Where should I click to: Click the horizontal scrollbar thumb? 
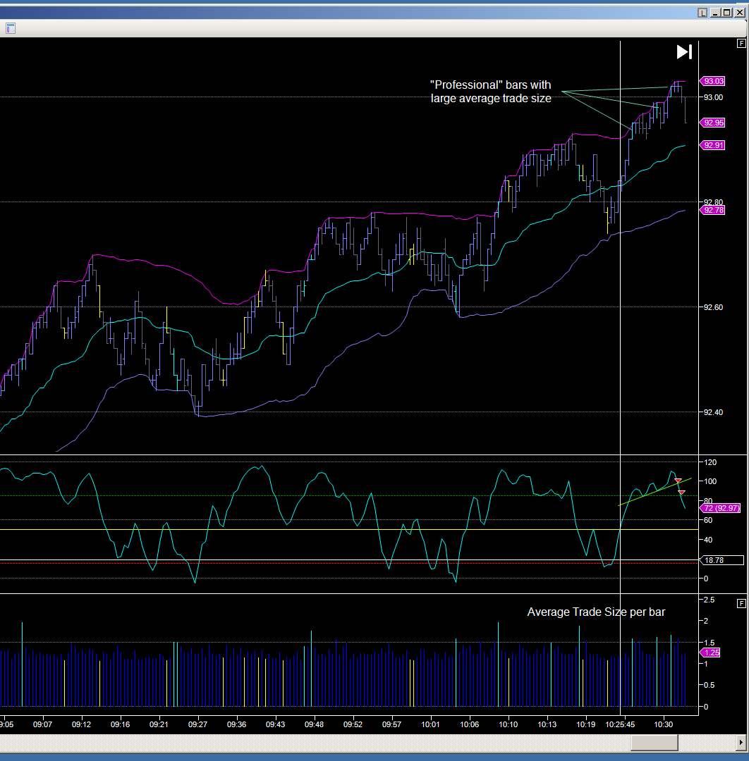[654, 742]
